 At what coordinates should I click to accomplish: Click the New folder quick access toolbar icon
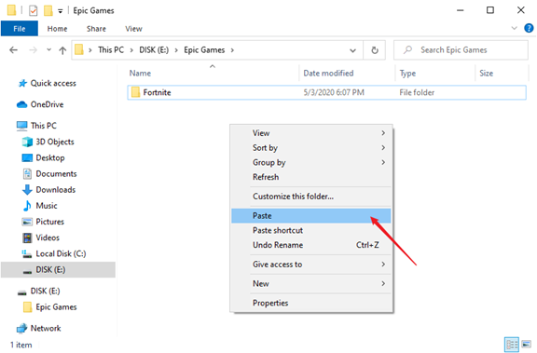point(48,10)
